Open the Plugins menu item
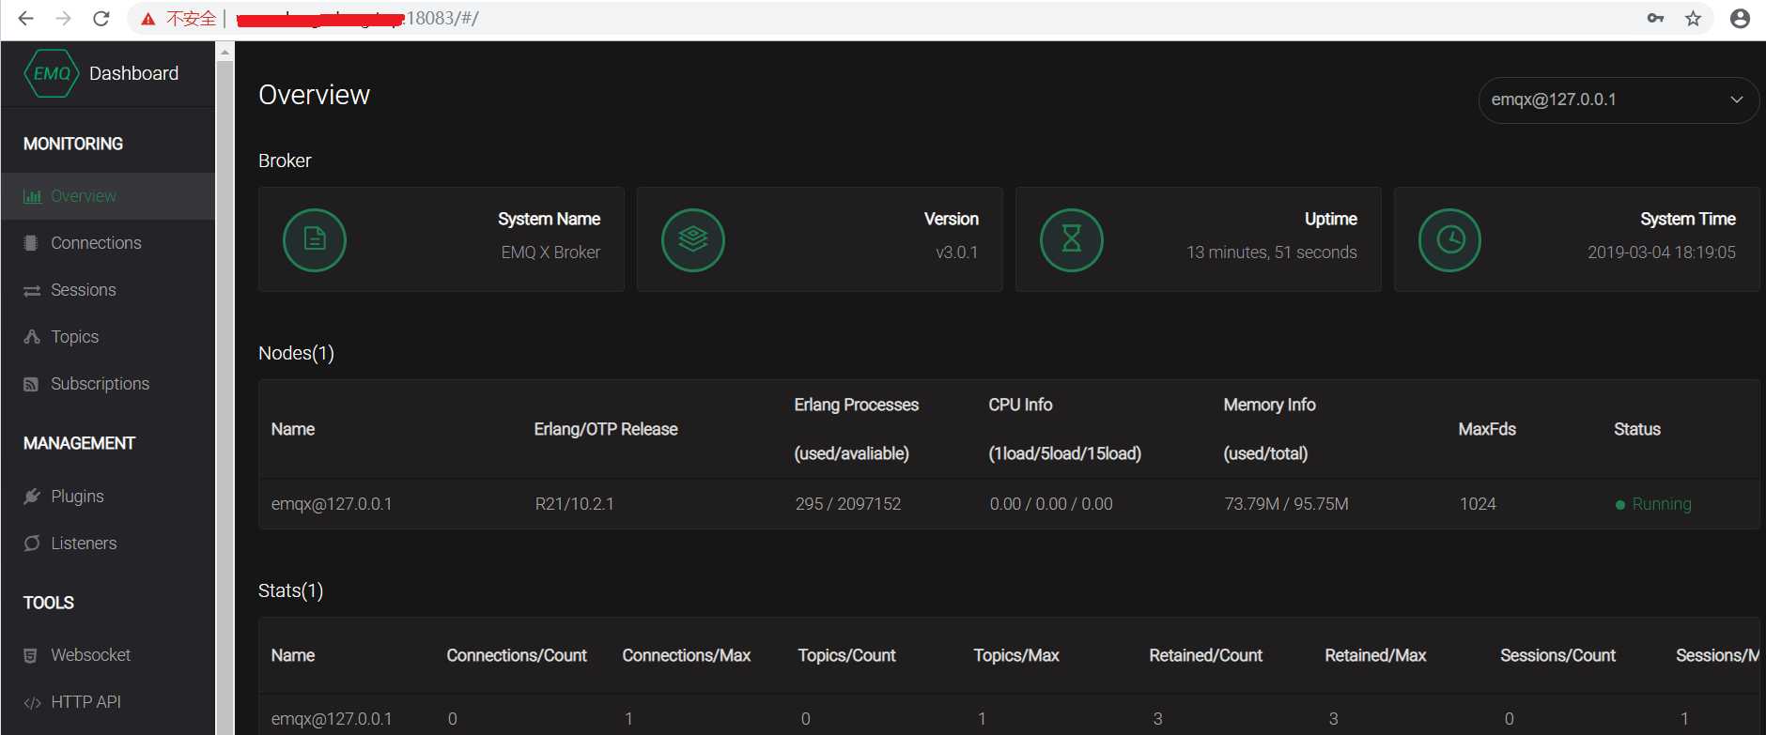Viewport: 1766px width, 735px height. tap(108, 497)
